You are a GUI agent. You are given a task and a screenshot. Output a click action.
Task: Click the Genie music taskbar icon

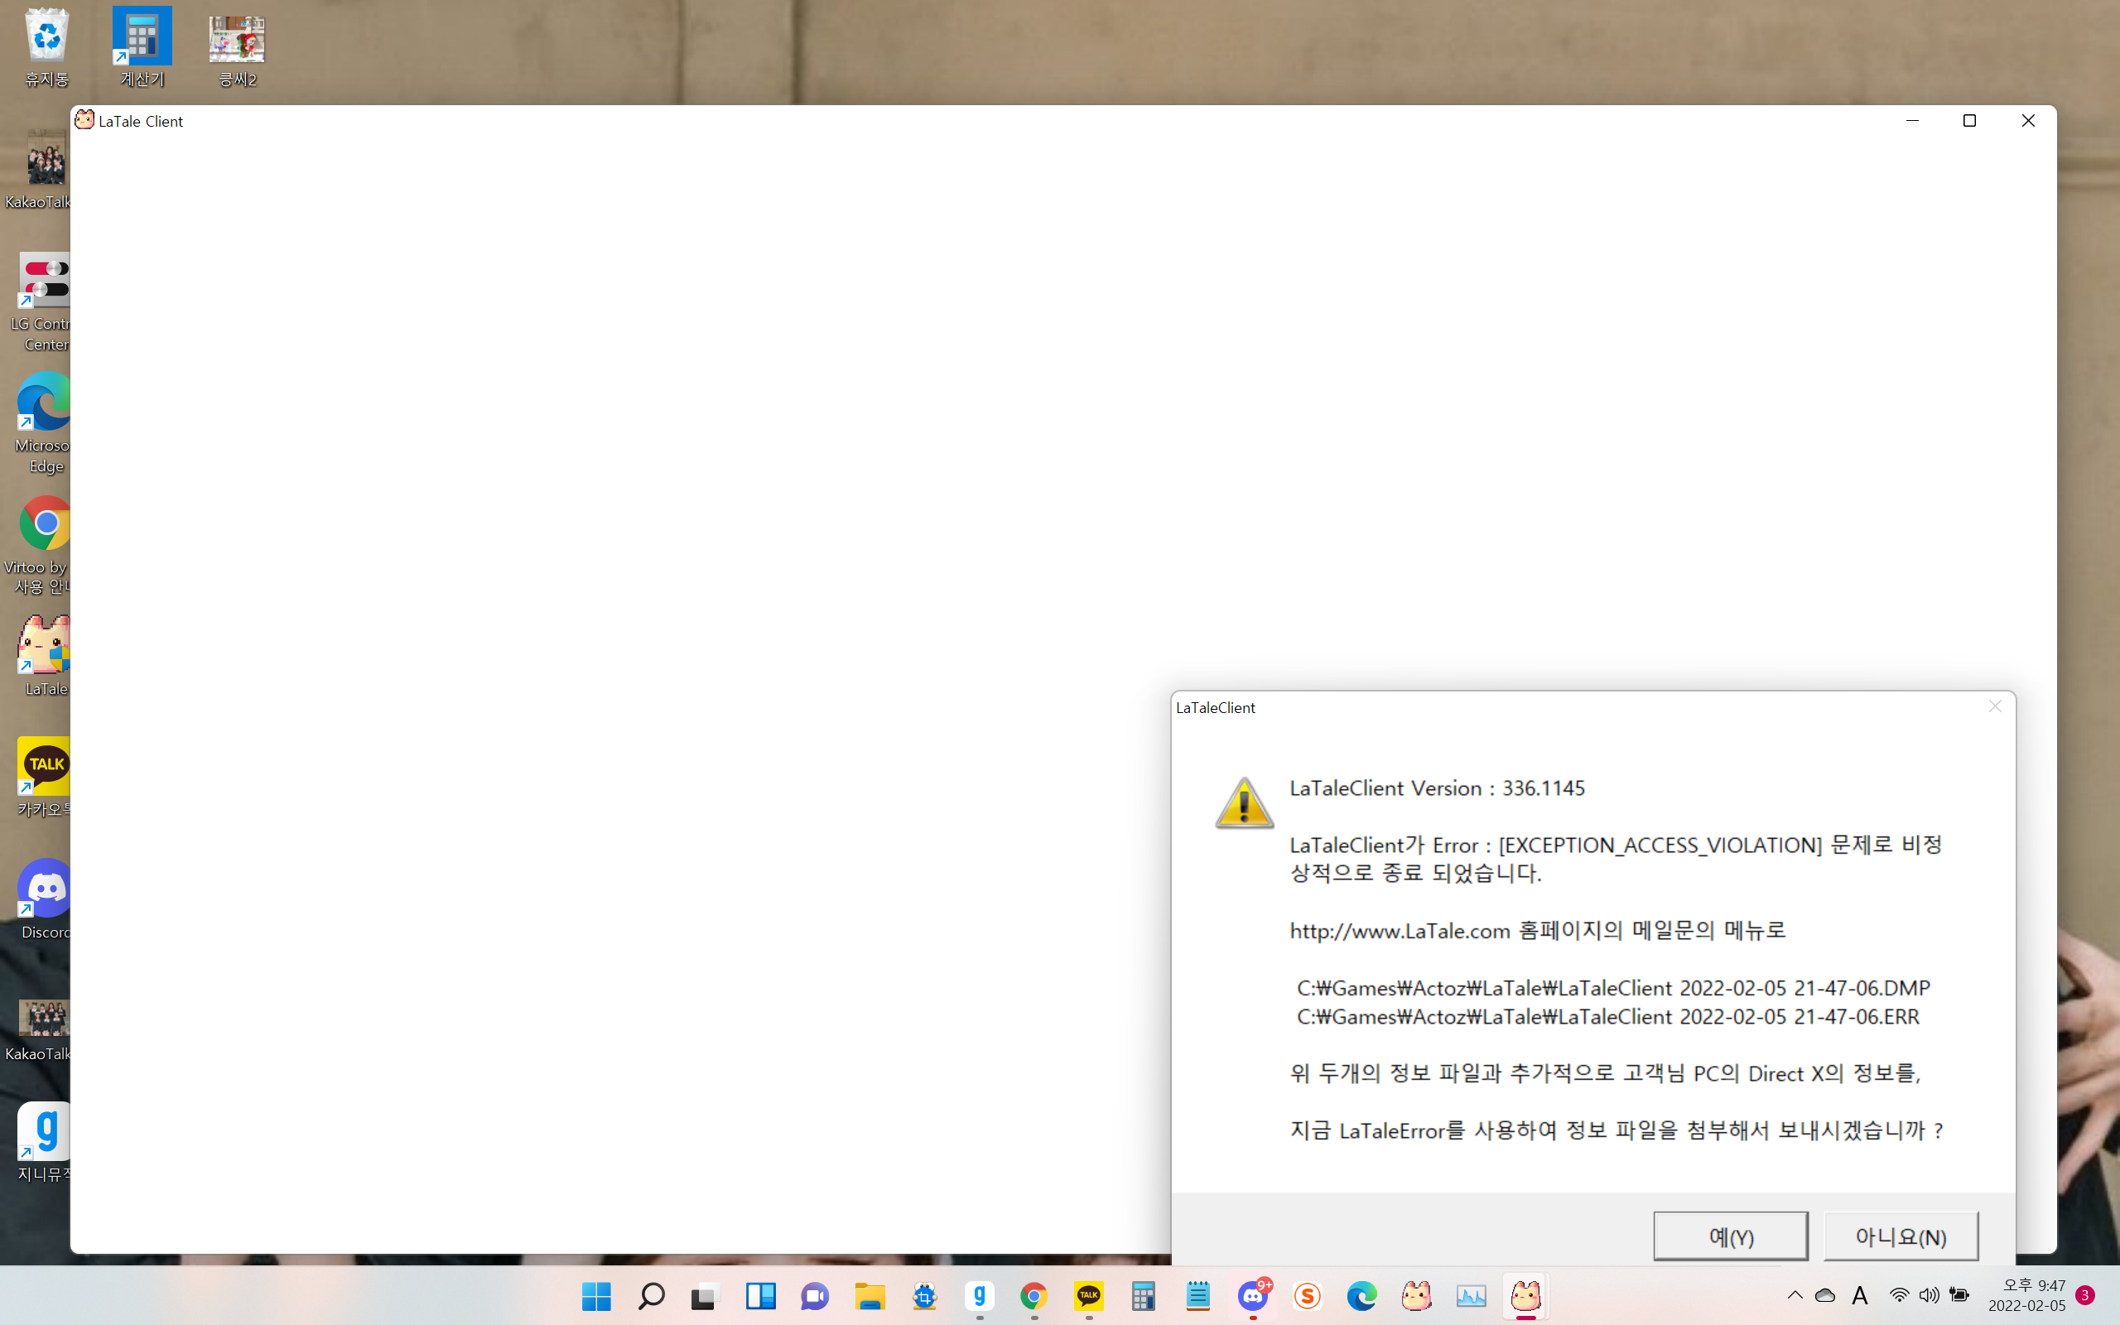click(980, 1296)
